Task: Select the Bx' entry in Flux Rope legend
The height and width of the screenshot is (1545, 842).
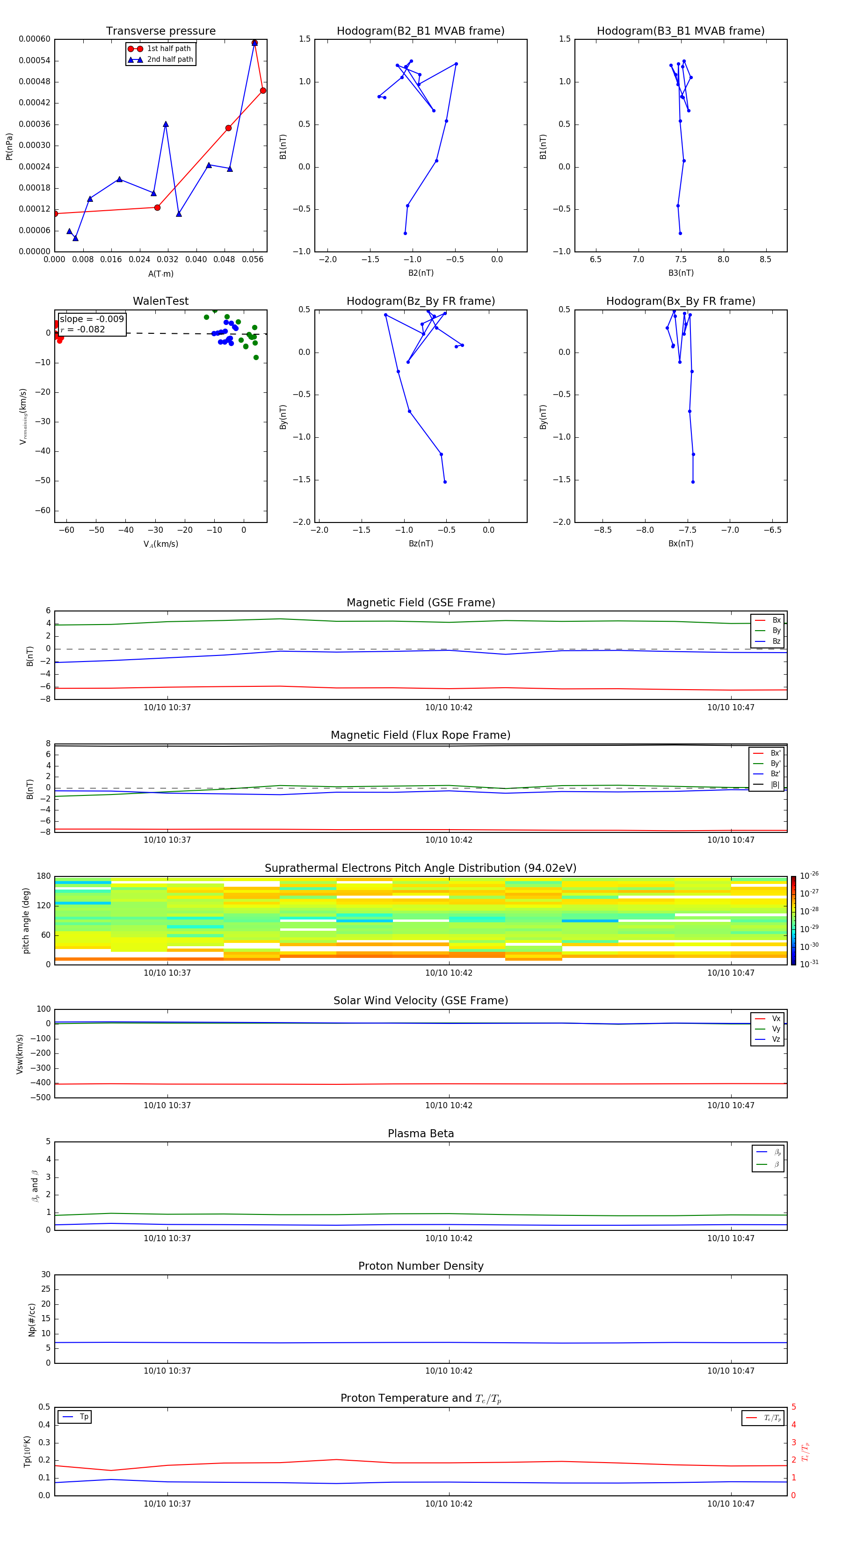Action: 767,753
